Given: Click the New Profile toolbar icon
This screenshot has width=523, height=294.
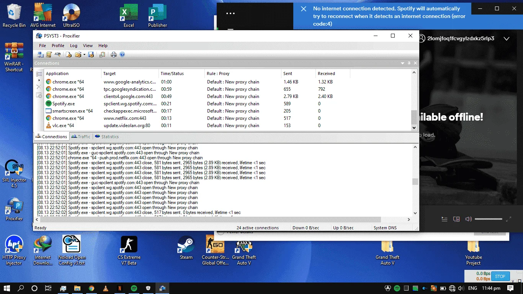Looking at the screenshot, I should tap(69, 55).
